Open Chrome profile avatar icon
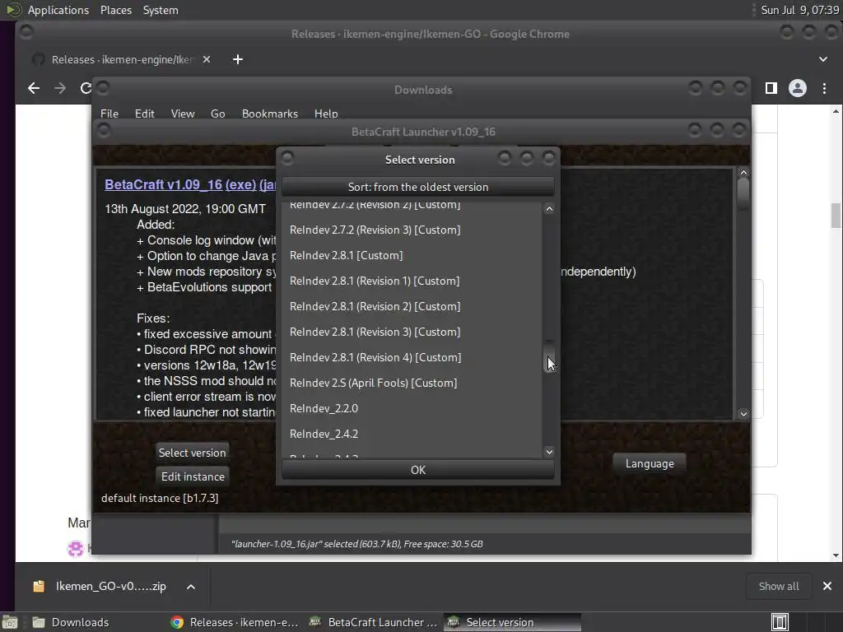843x632 pixels. pyautogui.click(x=797, y=88)
